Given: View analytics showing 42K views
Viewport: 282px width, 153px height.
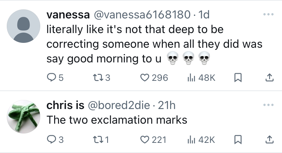Looking at the screenshot, I should [201, 139].
